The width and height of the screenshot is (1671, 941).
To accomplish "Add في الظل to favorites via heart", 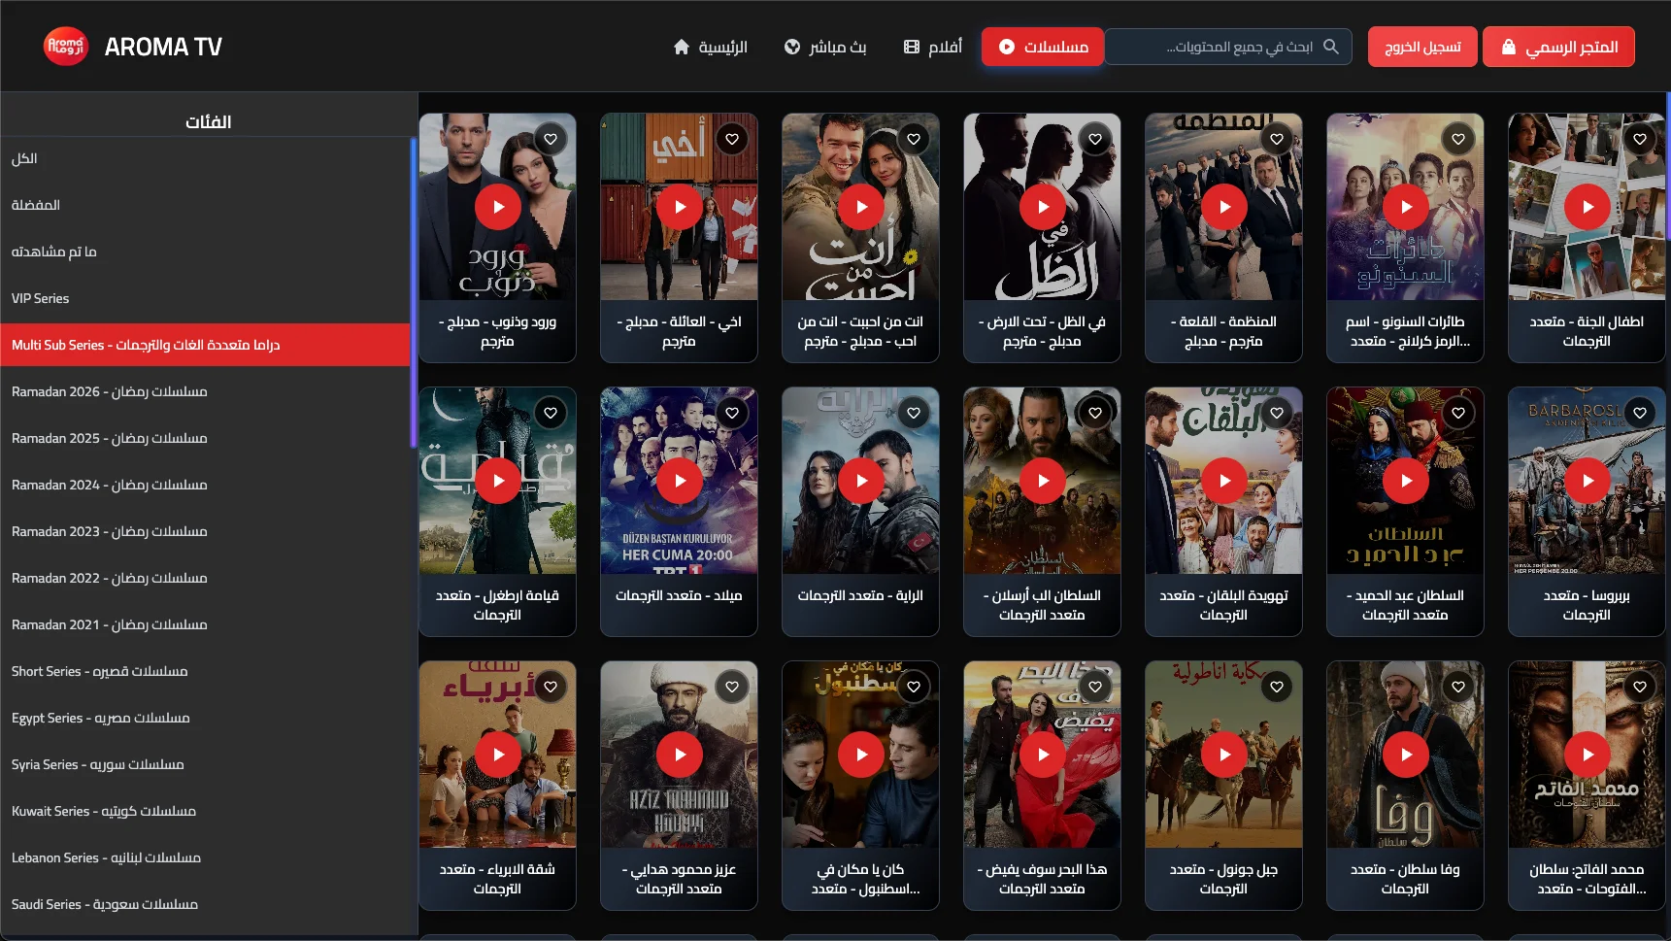I will [1095, 139].
